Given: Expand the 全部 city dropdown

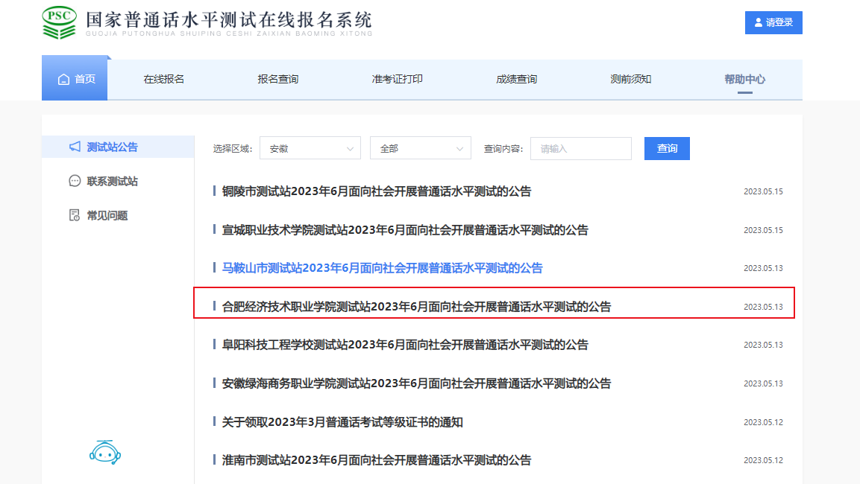Looking at the screenshot, I should coord(420,148).
